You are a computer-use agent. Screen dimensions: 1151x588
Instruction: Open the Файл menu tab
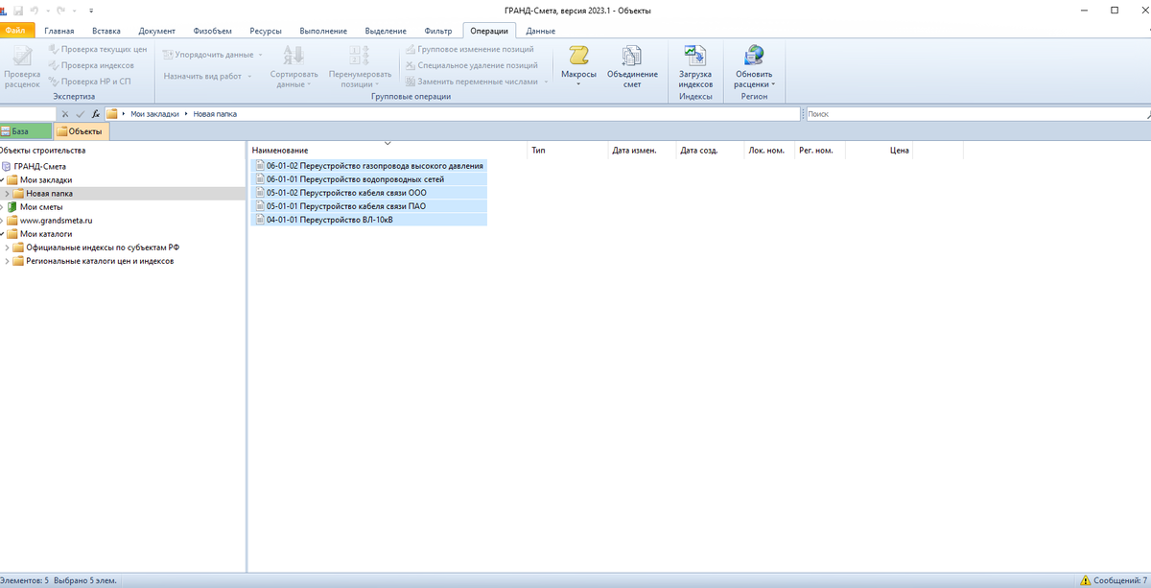click(x=15, y=31)
